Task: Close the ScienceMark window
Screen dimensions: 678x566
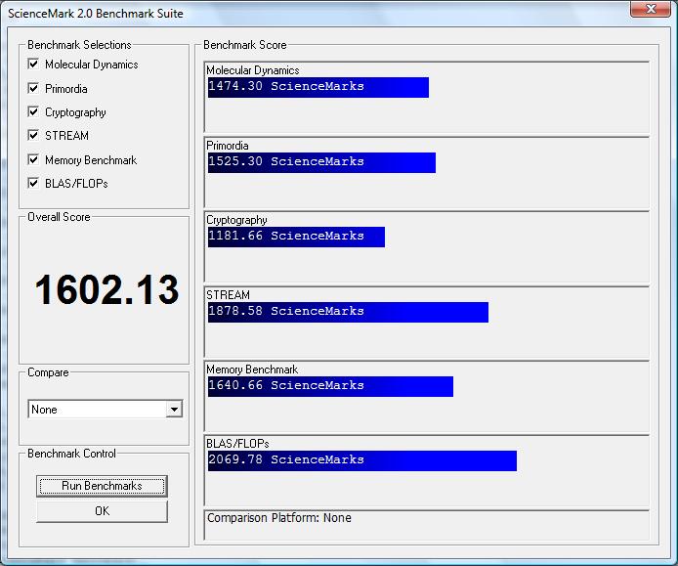Action: point(651,9)
